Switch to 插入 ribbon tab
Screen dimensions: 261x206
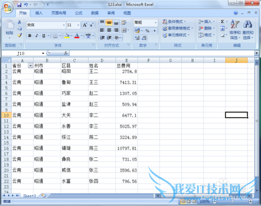pyautogui.click(x=39, y=13)
